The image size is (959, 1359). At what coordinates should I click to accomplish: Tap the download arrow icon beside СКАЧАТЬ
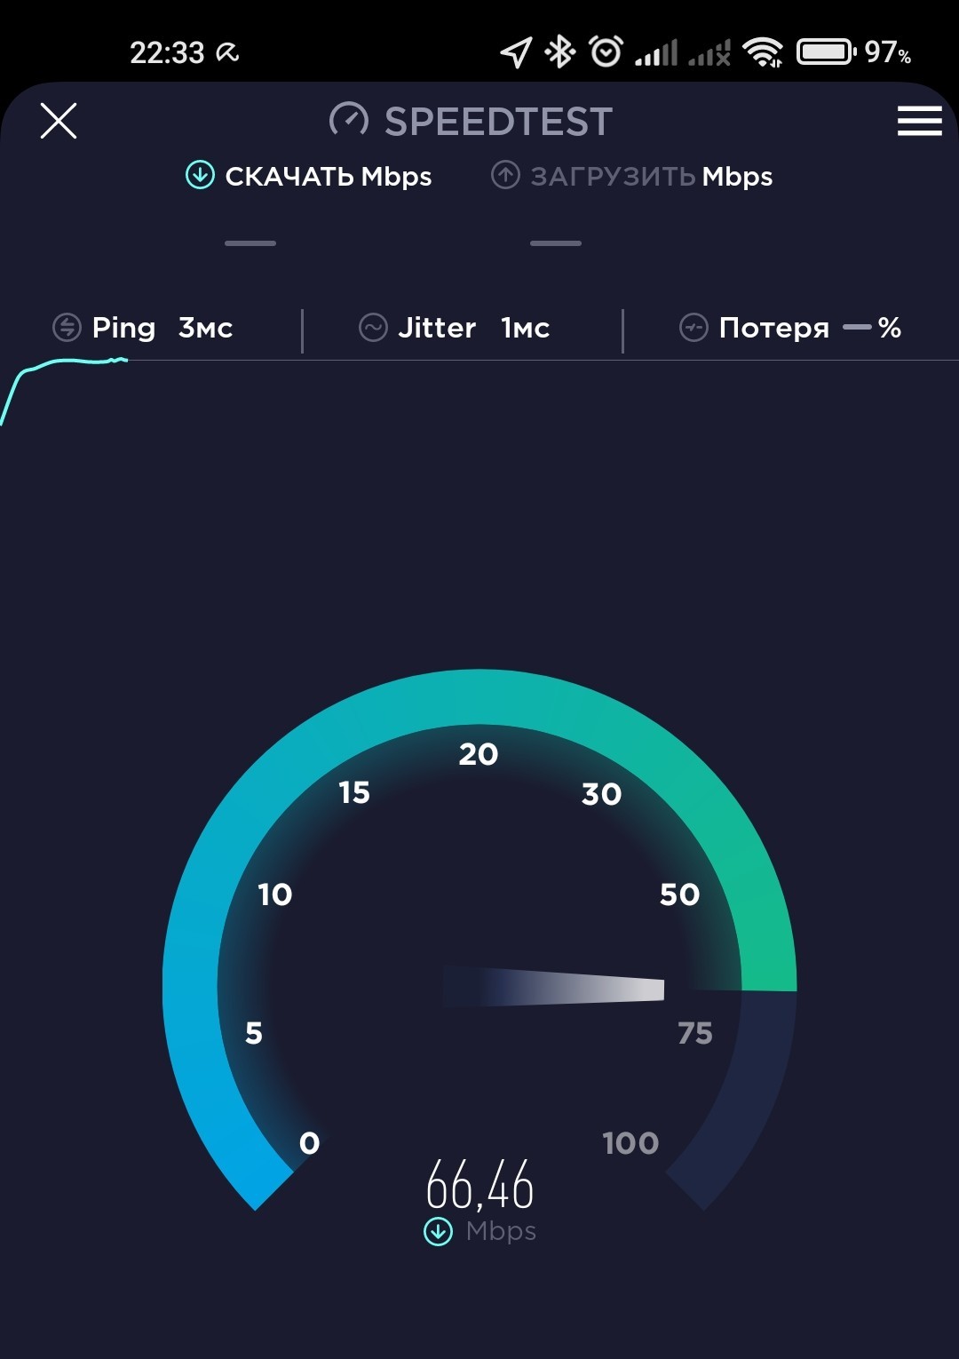coord(200,175)
